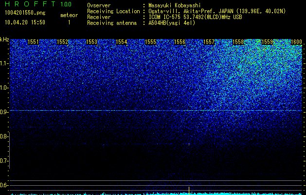The height and width of the screenshot is (195, 306).
Task: Click the A504HB(yagi 4el) antenna text
Action: coord(172,23)
